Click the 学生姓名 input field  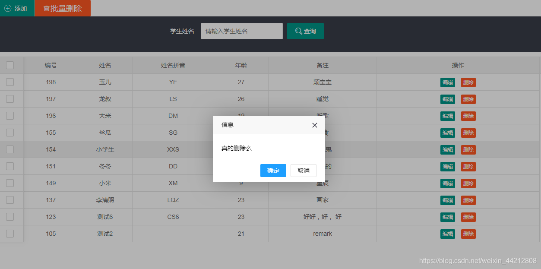point(241,31)
